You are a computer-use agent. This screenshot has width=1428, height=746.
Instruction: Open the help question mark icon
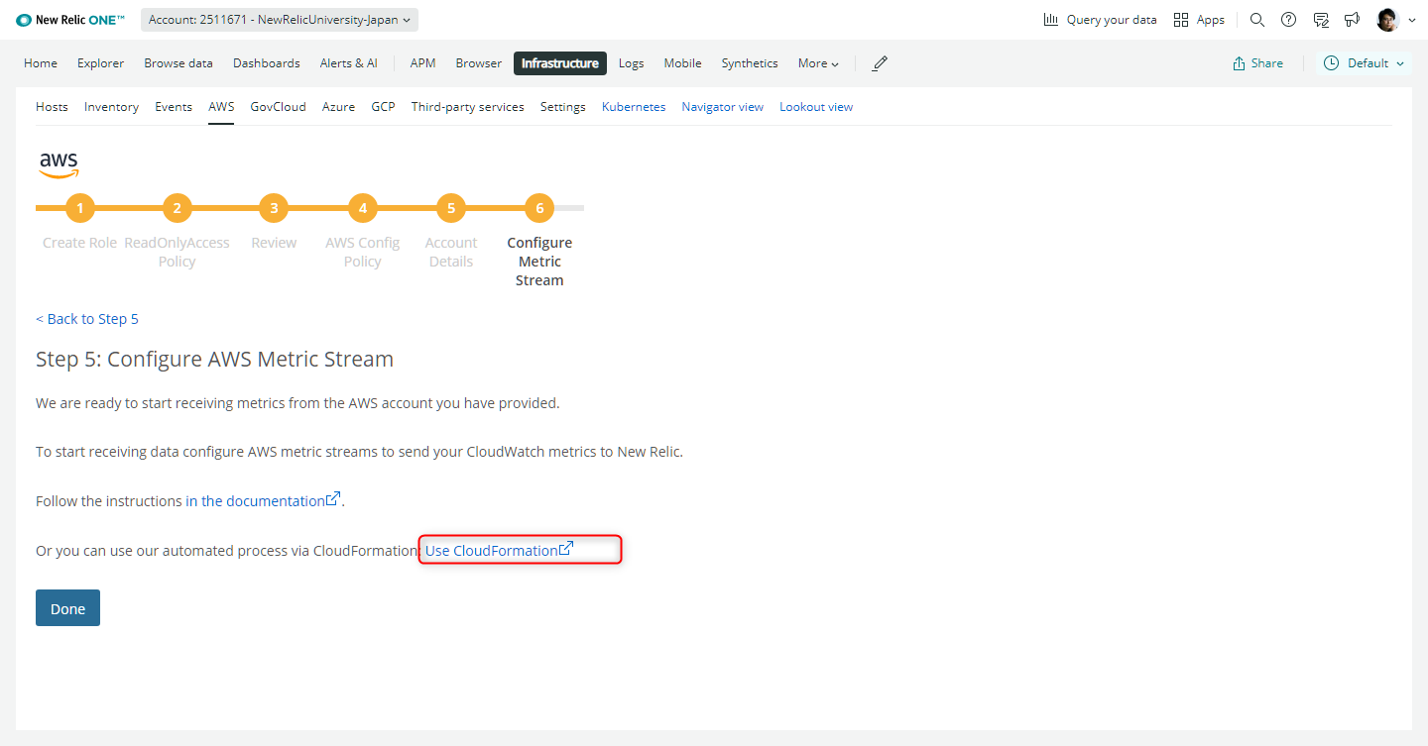pos(1289,20)
